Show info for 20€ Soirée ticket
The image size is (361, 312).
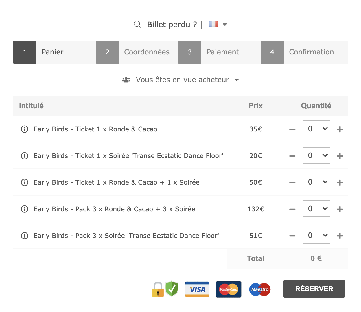25,156
